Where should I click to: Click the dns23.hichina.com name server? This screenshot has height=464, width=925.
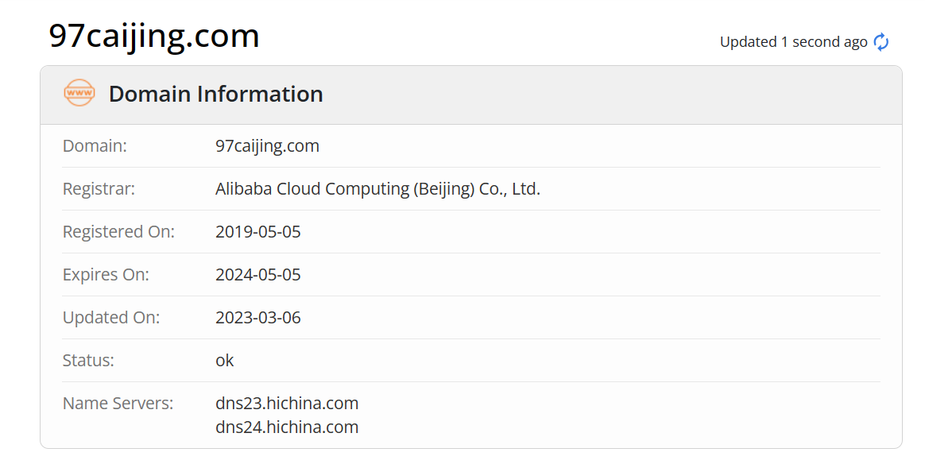click(x=287, y=403)
